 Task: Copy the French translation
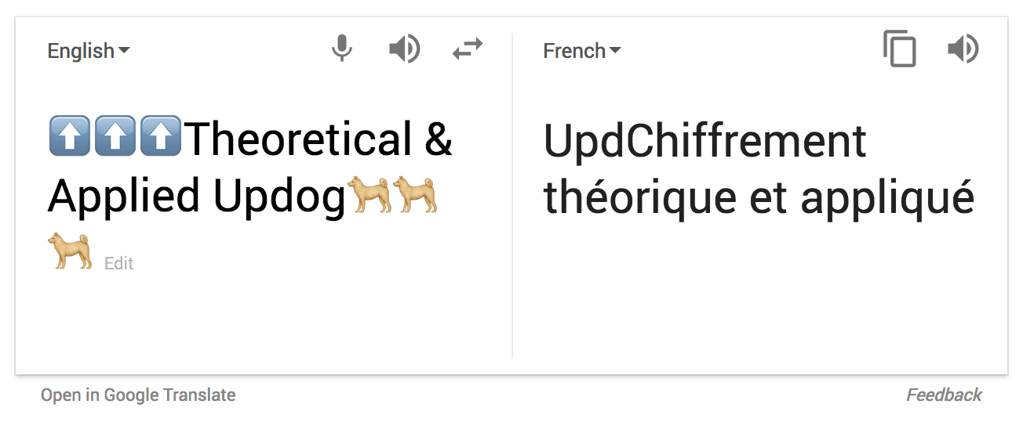(900, 49)
